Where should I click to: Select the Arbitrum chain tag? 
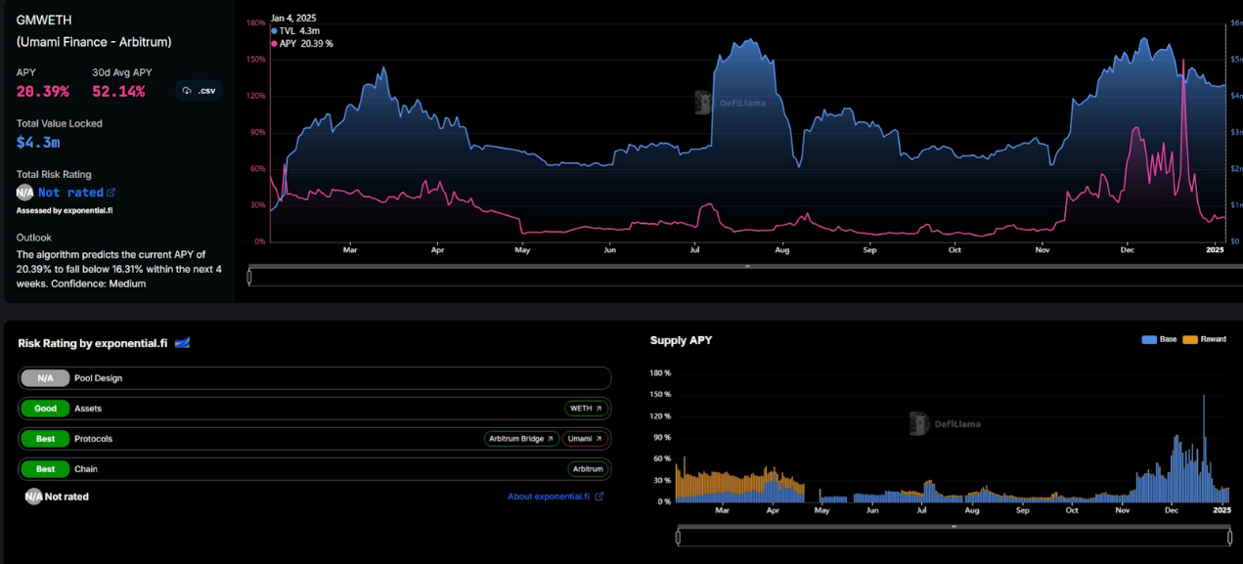(x=588, y=469)
